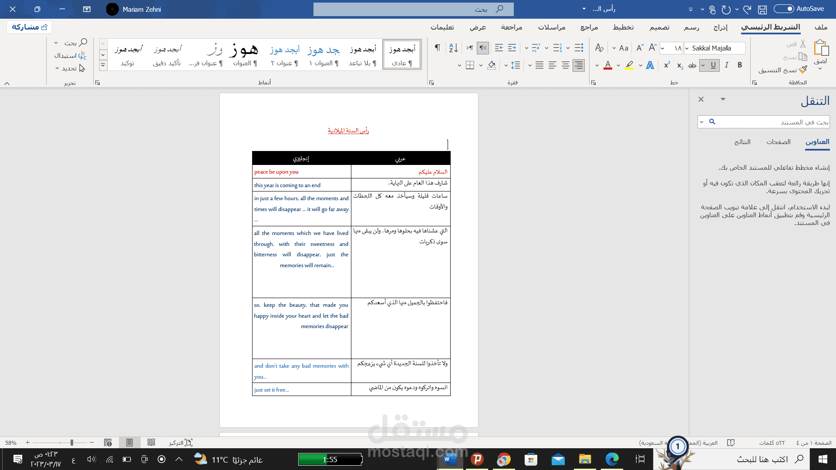Click the Save icon in title bar
This screenshot has width=836, height=470.
762,9
